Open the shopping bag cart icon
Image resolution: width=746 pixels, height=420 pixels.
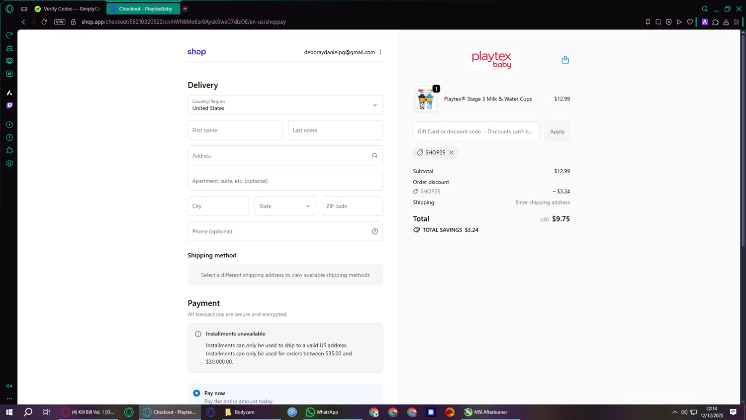point(565,60)
